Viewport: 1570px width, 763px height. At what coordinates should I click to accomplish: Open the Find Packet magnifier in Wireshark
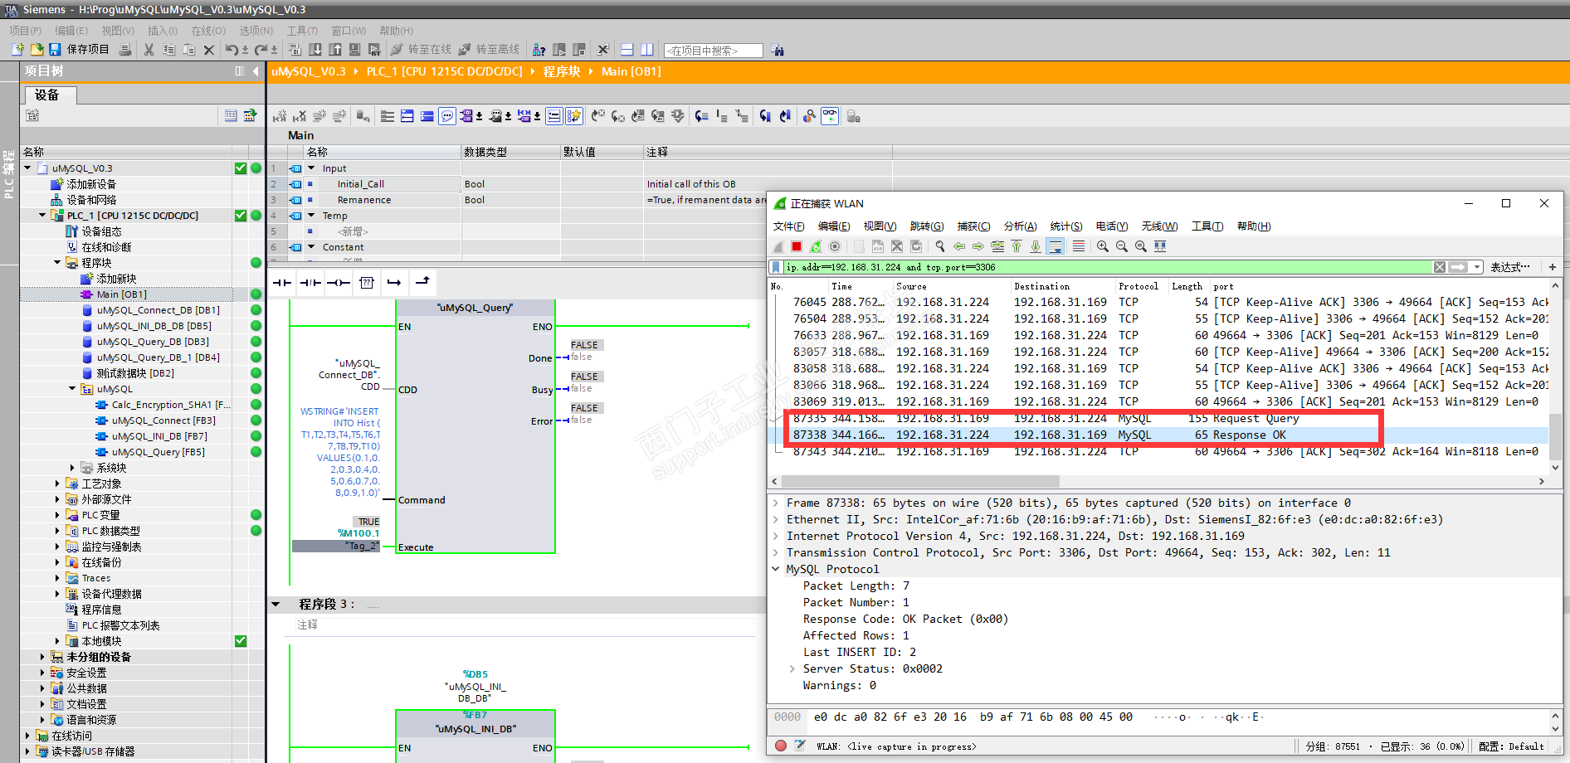[940, 246]
